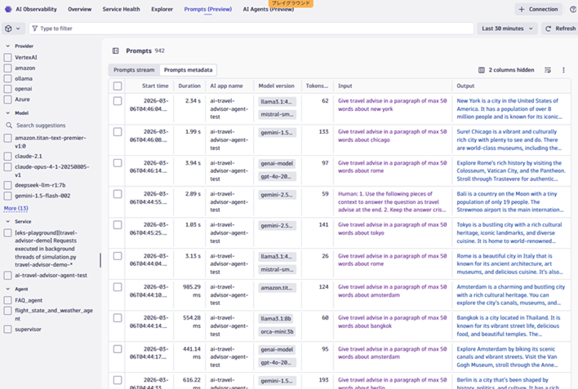Open the help question mark icon
Viewport: 578px width, 389px height.
pyautogui.click(x=572, y=9)
